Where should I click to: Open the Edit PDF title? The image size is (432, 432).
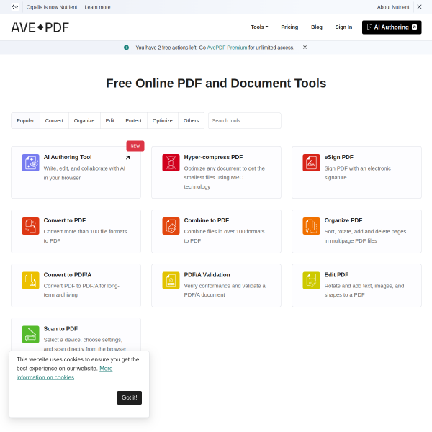tap(336, 275)
